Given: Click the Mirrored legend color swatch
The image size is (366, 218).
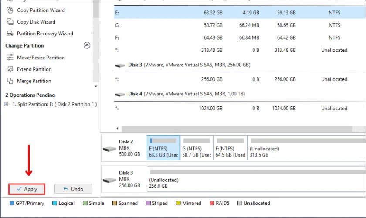Looking at the screenshot, I should pos(178,203).
